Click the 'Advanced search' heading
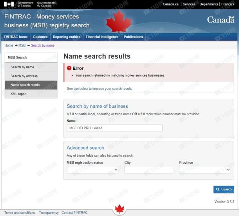 [x=85, y=148]
